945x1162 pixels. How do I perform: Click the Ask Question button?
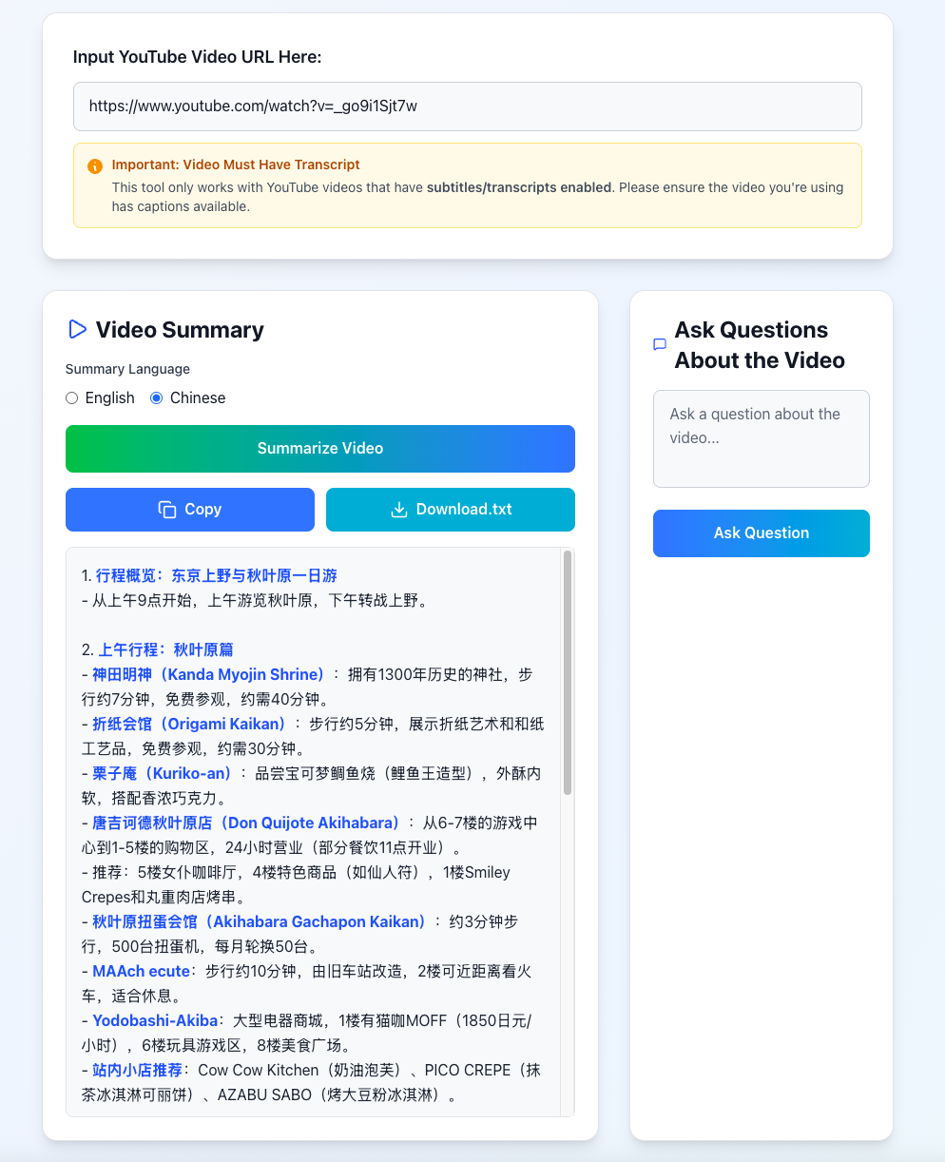point(762,533)
